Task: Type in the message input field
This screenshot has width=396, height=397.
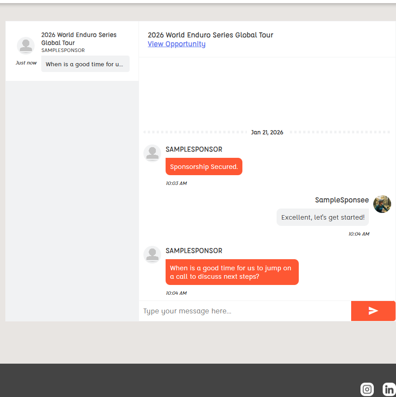Action: pyautogui.click(x=245, y=311)
